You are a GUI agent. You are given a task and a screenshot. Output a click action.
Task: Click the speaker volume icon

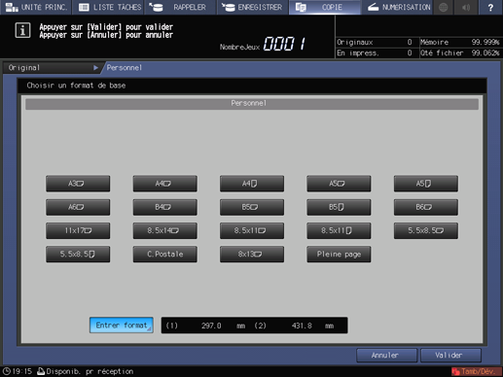point(466,7)
